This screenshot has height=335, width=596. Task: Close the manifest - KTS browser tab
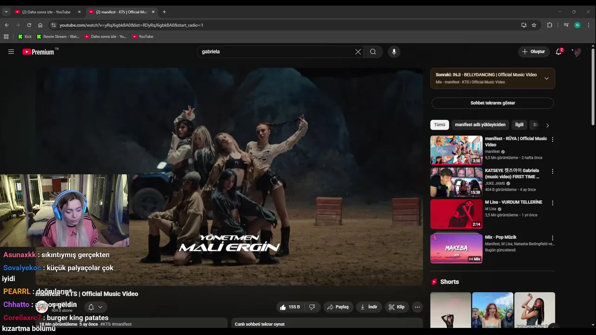(153, 12)
